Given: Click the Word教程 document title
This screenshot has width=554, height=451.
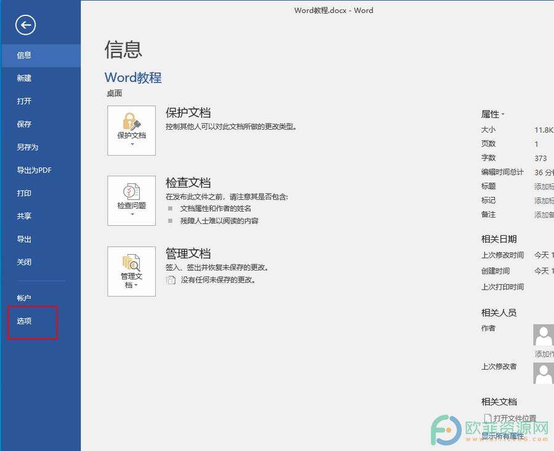Looking at the screenshot, I should (x=133, y=78).
